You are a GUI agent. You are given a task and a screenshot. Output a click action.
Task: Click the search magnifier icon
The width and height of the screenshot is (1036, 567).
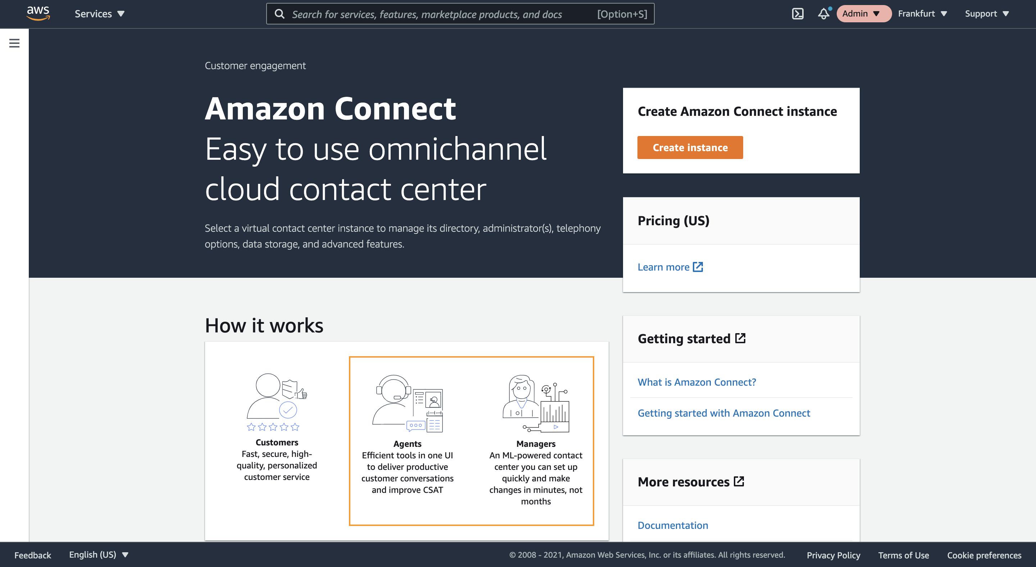coord(280,14)
